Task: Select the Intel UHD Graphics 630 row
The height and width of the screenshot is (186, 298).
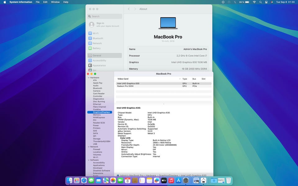Action: tap(164, 83)
